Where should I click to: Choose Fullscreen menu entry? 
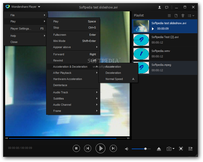pos(73,35)
